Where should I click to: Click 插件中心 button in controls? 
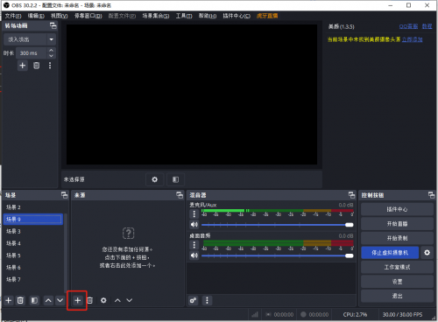pos(397,209)
